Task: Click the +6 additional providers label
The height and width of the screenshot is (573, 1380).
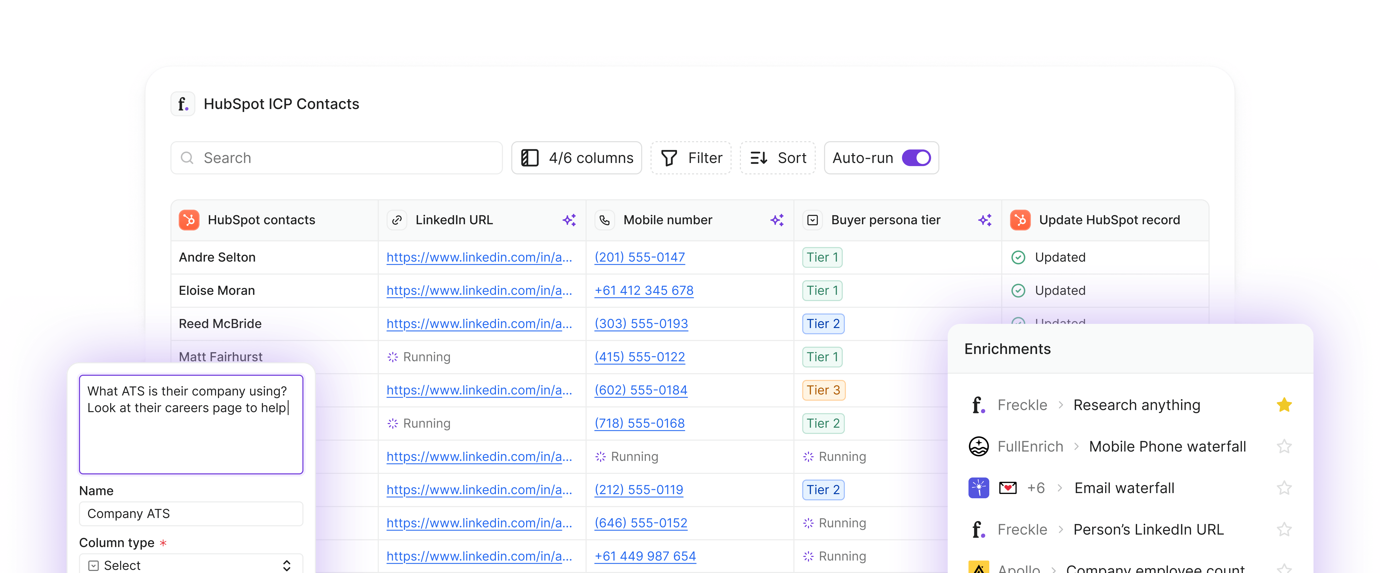Action: click(1036, 488)
